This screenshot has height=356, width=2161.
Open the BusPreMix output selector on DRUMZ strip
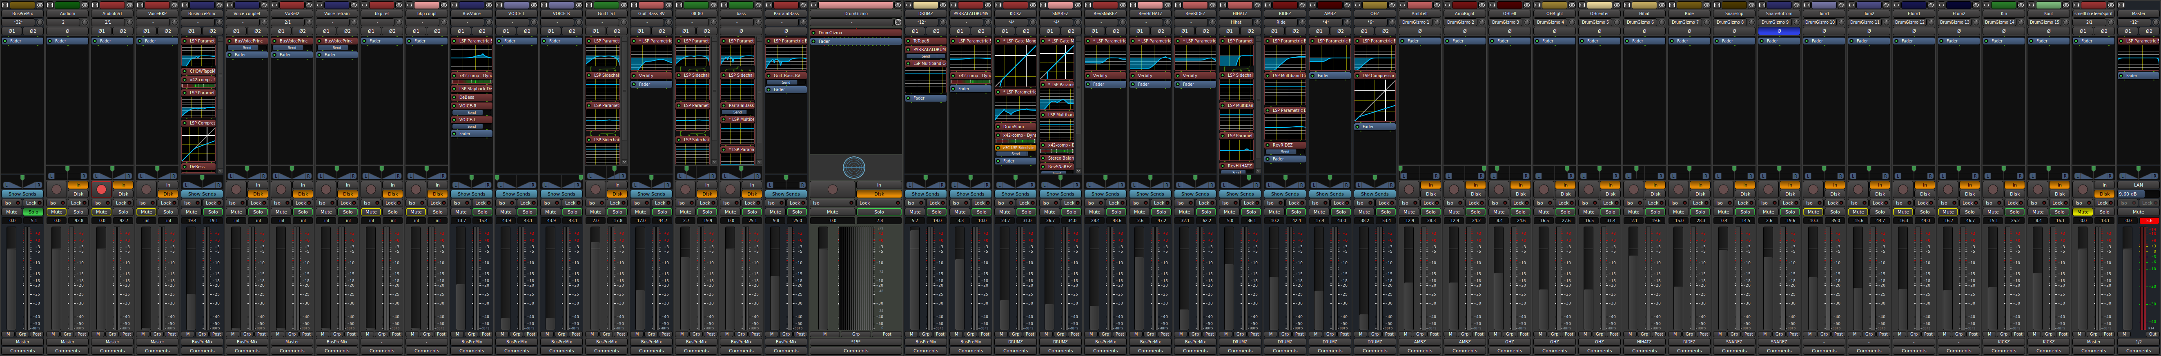click(x=925, y=342)
